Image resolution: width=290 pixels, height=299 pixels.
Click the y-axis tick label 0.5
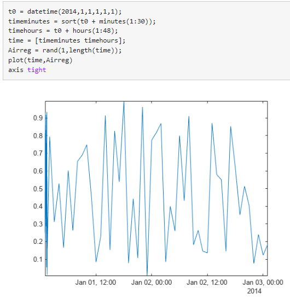coord(38,189)
